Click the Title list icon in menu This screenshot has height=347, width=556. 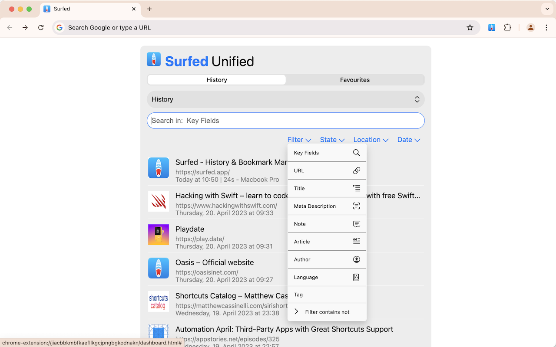point(356,188)
